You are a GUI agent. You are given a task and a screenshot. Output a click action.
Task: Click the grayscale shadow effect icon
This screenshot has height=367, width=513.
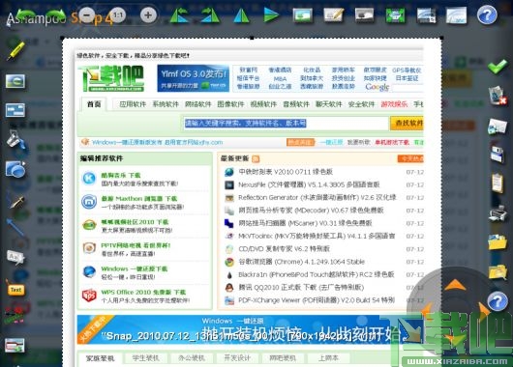(365, 15)
